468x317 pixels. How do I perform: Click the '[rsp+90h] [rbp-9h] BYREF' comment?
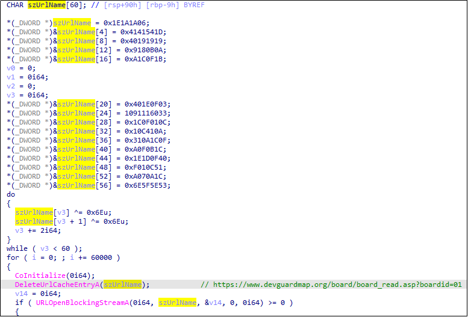(154, 5)
